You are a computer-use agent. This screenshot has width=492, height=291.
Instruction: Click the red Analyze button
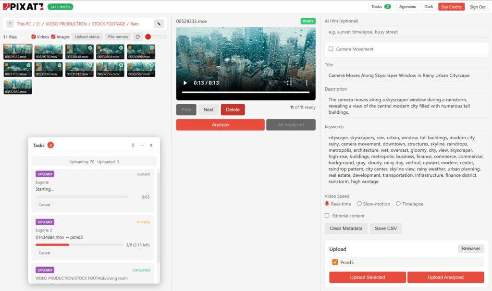click(220, 125)
